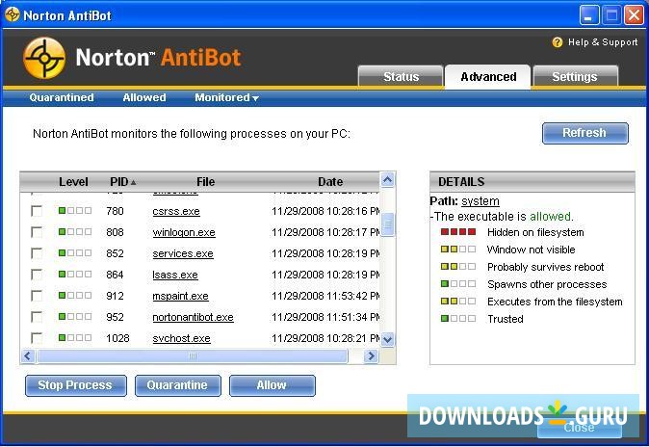This screenshot has height=447, width=649.
Task: Sort by the File column header
Action: [205, 182]
